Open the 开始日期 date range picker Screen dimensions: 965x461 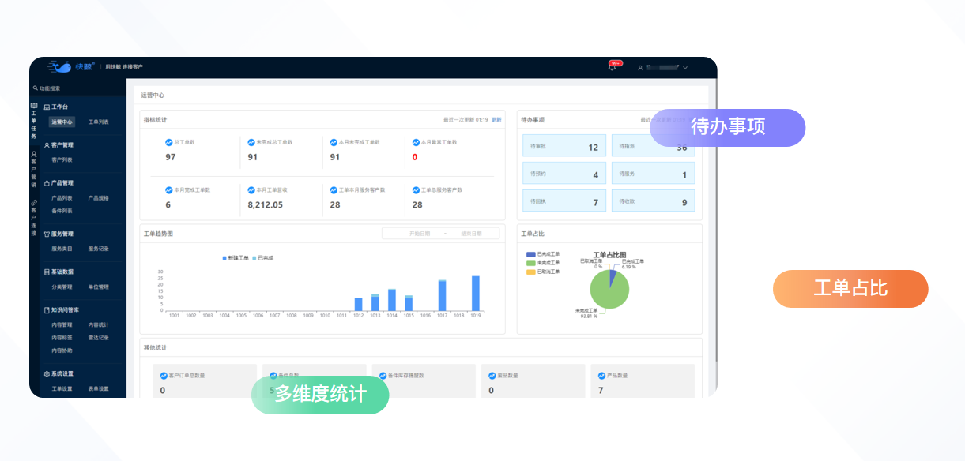point(420,234)
